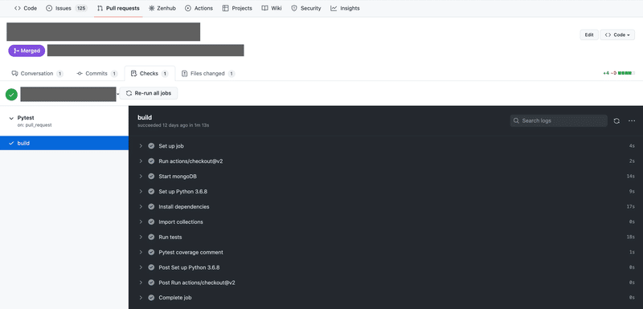The image size is (643, 309).
Task: Click Re-run all jobs button
Action: pos(149,93)
